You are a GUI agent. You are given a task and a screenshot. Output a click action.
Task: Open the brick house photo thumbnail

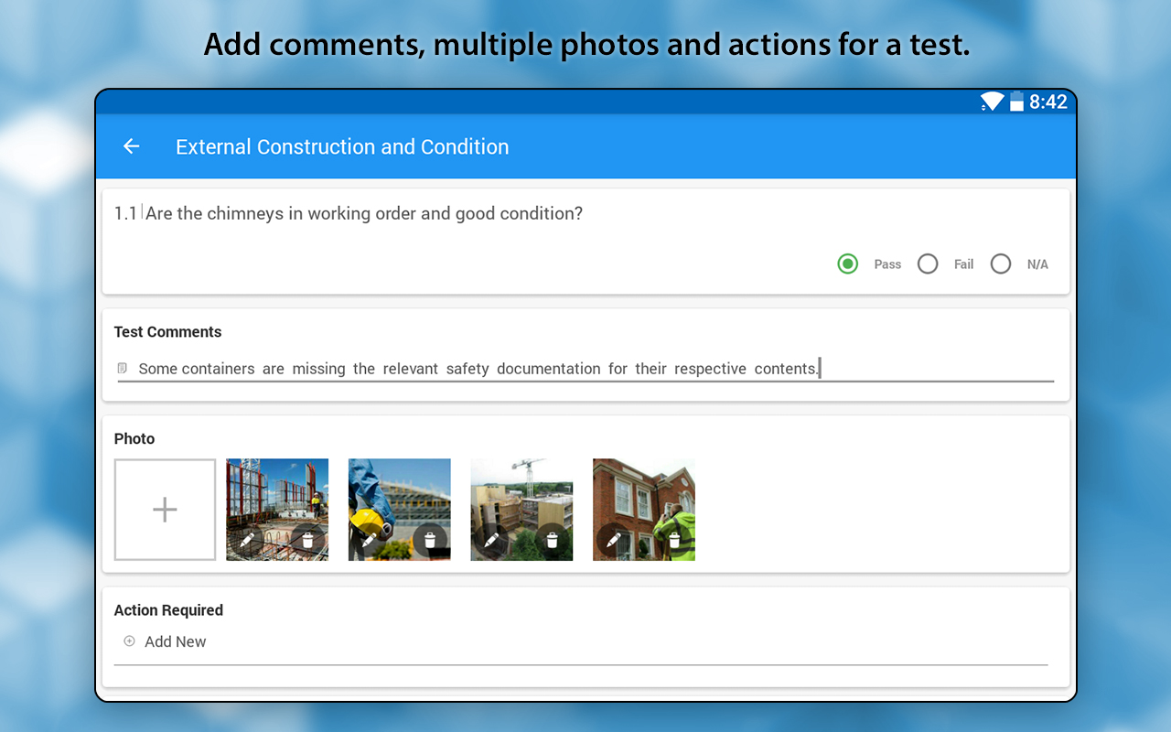(644, 494)
